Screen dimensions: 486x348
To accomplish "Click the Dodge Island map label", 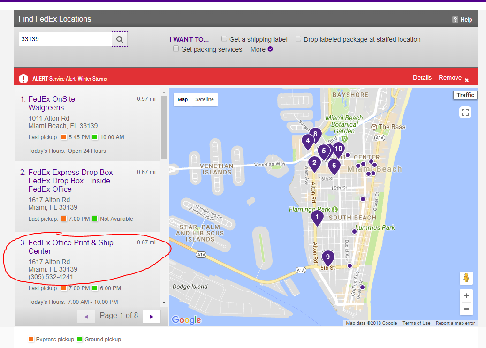I will click(190, 287).
